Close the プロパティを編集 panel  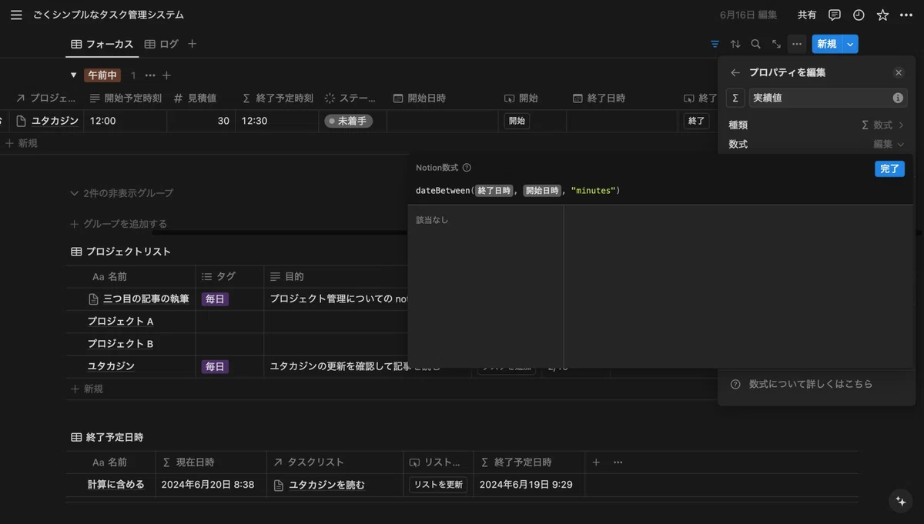[x=899, y=72]
